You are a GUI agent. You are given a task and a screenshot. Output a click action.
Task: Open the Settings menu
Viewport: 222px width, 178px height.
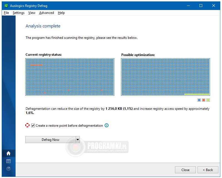pos(19,13)
